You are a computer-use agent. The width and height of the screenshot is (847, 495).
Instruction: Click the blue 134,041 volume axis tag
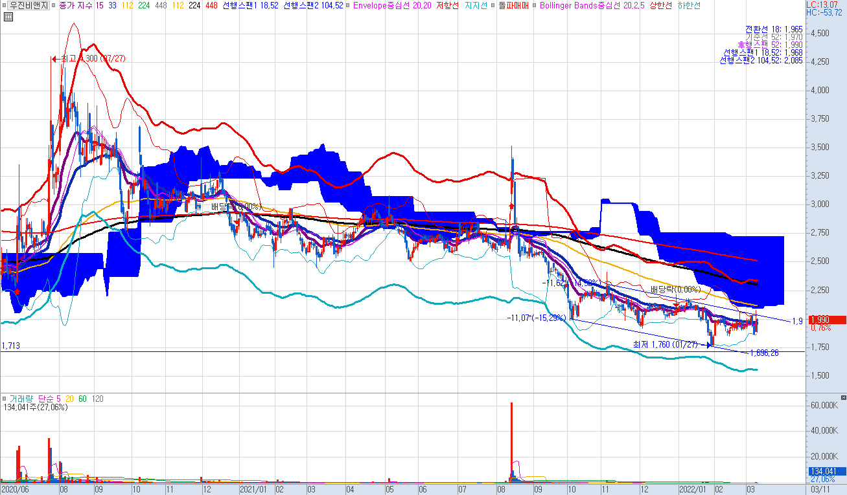[x=826, y=472]
